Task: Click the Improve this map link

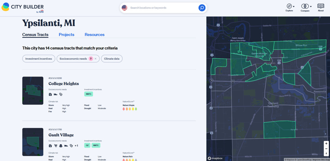Action: (321, 160)
